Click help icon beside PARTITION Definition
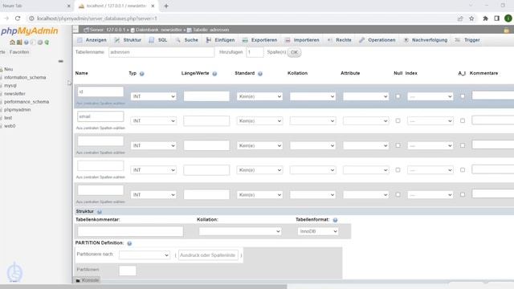 (x=129, y=243)
